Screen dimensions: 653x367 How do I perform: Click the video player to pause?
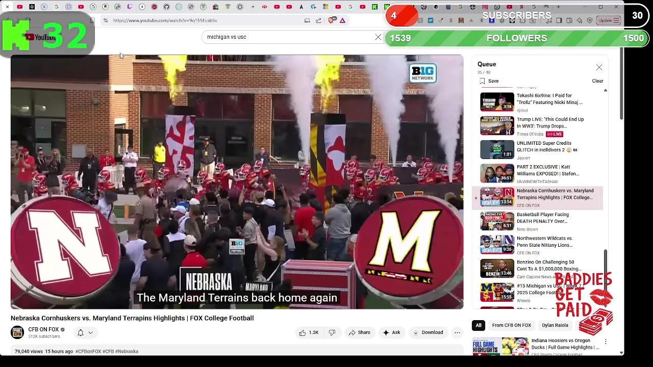point(237,182)
